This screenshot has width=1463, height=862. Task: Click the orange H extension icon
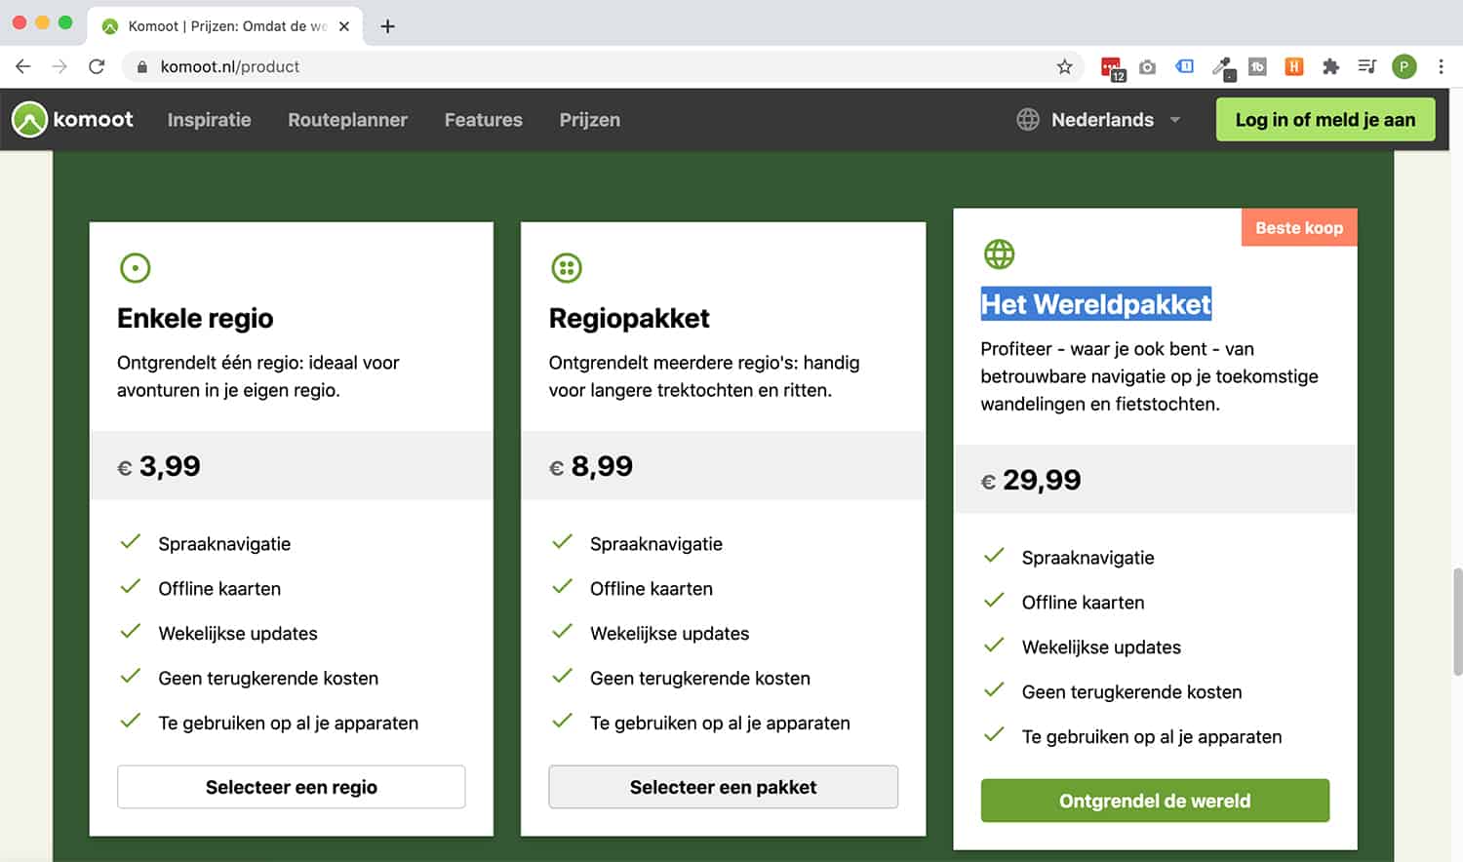coord(1294,66)
